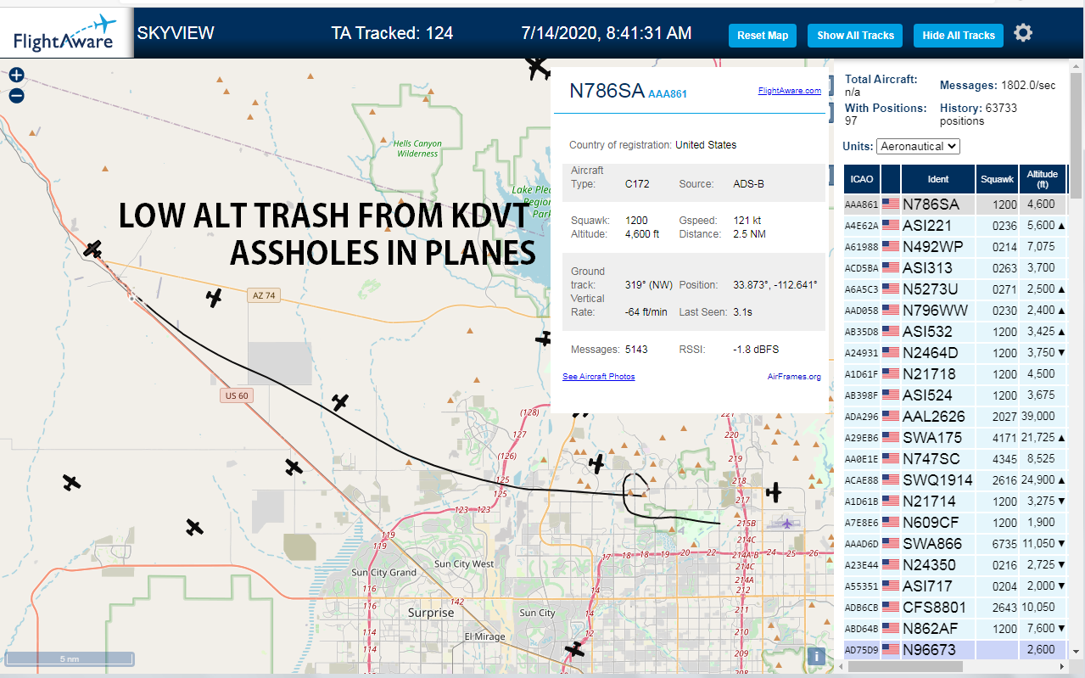
Task: Select ASI221 row in aircraft table
Action: click(955, 226)
